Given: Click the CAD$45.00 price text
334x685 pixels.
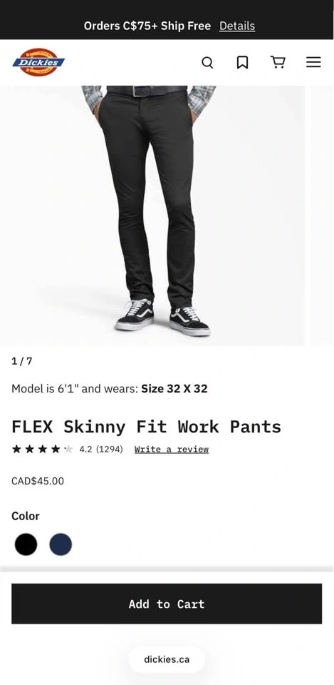Looking at the screenshot, I should click(x=38, y=481).
